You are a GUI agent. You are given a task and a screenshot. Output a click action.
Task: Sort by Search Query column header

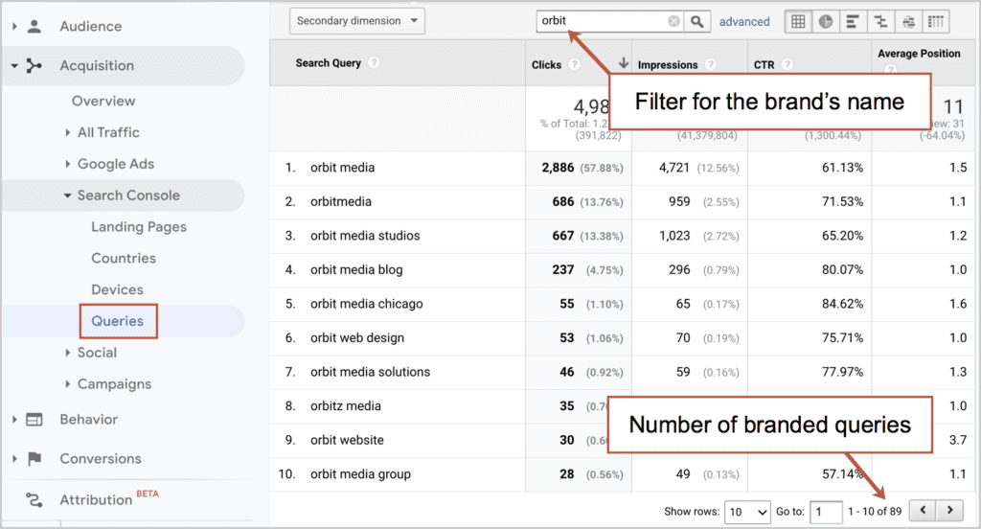(328, 62)
